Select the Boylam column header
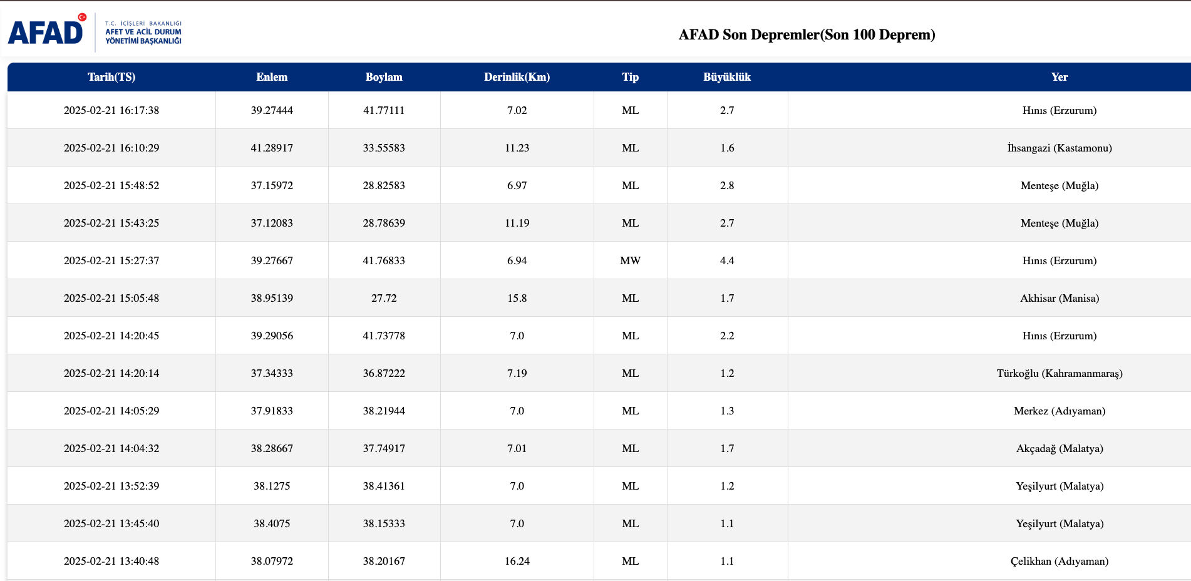 click(384, 77)
